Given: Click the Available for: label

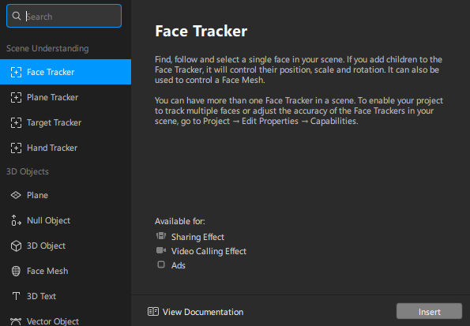Looking at the screenshot, I should tap(180, 222).
